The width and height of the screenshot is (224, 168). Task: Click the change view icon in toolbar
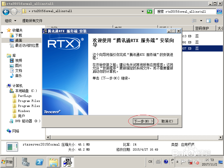[194, 21]
